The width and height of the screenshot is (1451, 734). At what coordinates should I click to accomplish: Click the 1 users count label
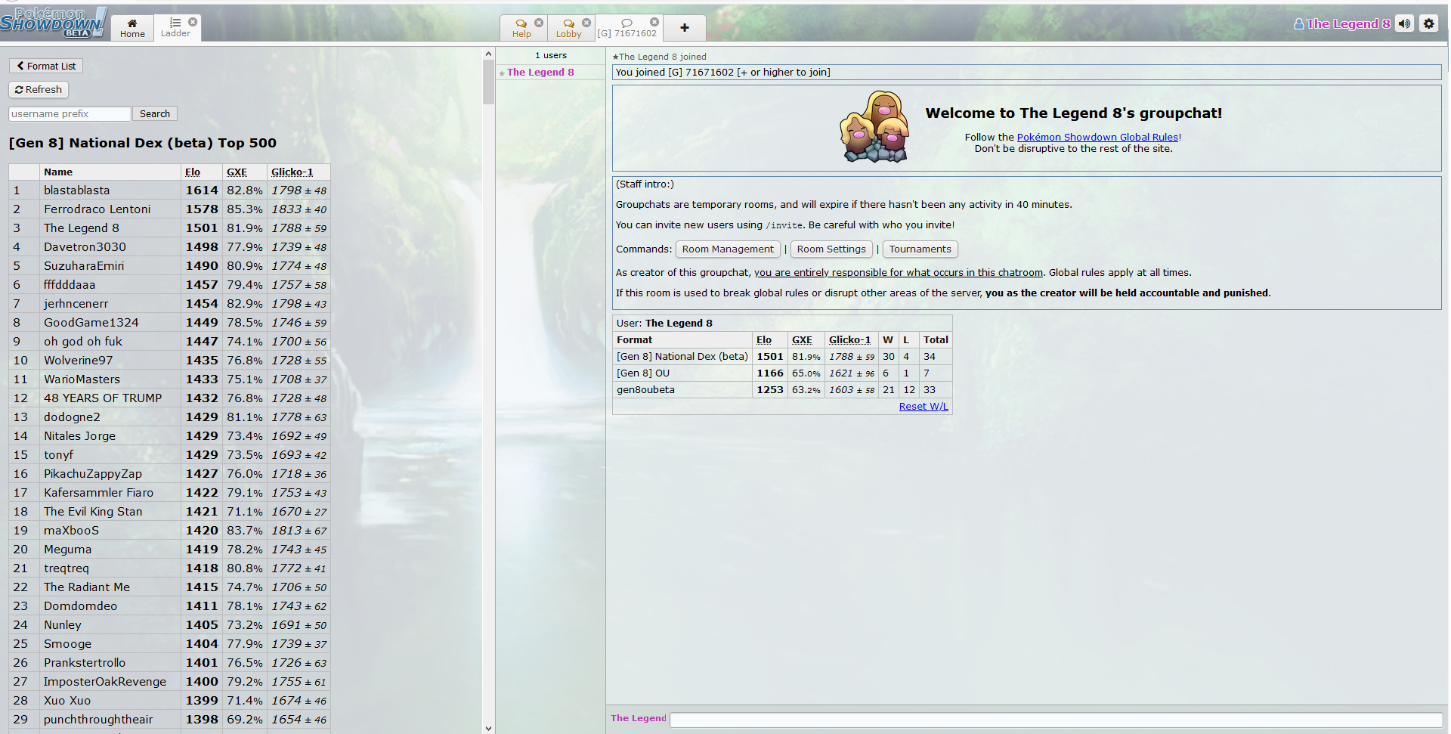[x=551, y=55]
